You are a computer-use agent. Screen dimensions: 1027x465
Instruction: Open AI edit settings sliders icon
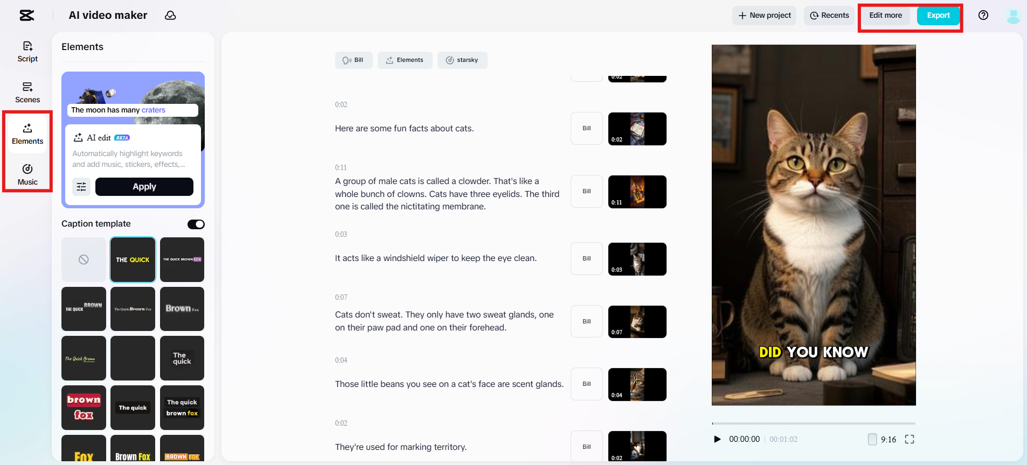pos(81,187)
